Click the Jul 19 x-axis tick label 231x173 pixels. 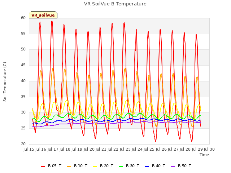[77, 150]
